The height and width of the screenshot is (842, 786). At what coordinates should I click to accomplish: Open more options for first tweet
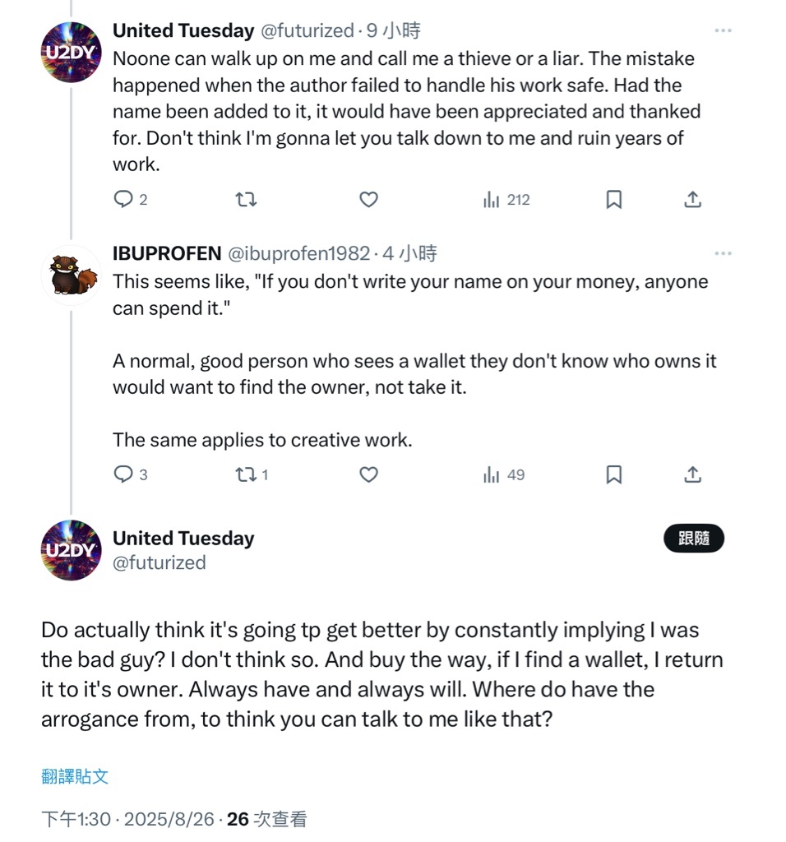723,31
